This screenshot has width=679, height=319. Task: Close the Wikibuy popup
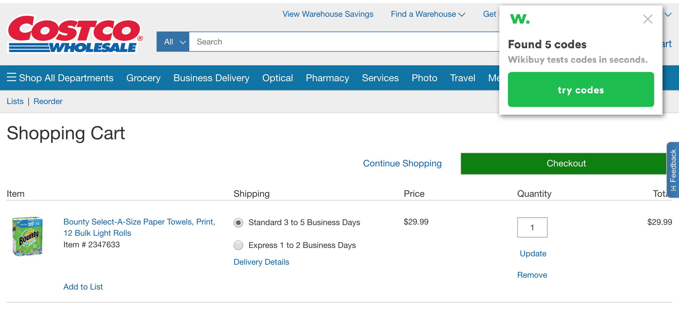click(x=648, y=19)
